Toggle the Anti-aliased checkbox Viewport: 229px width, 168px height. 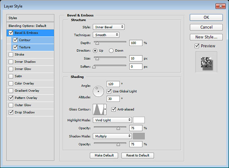pyautogui.click(x=114, y=109)
